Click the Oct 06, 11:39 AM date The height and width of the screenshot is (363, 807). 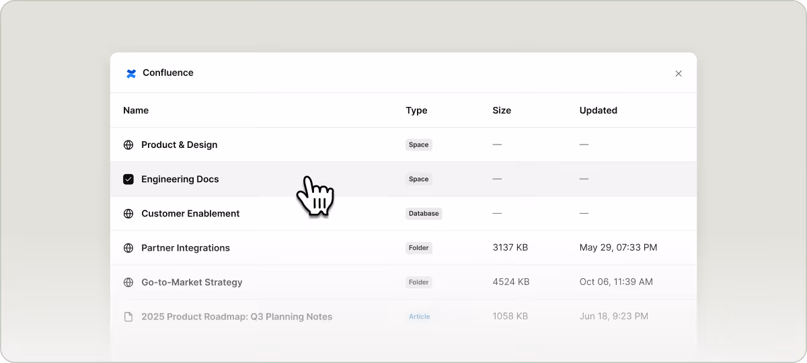click(x=616, y=282)
